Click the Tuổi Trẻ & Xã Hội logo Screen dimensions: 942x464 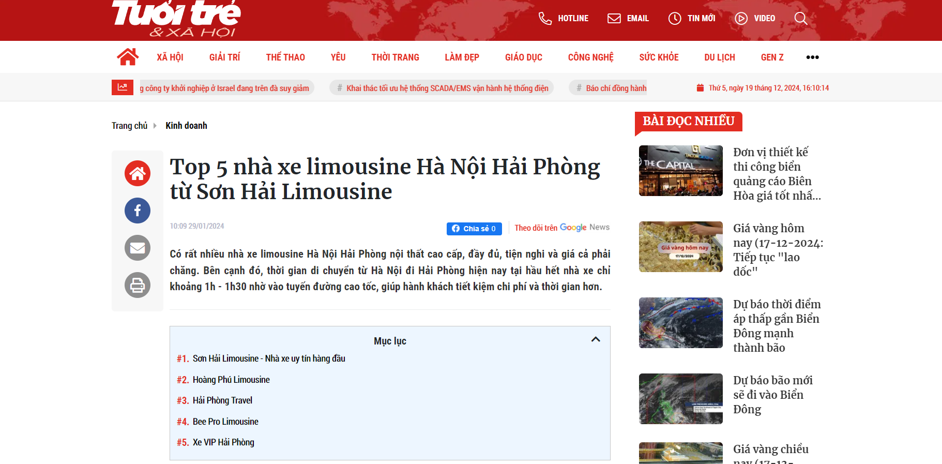(176, 19)
